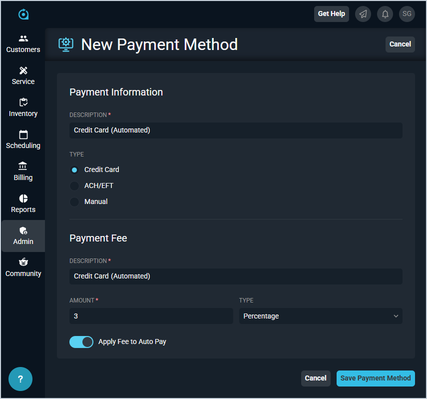This screenshot has height=399, width=427.
Task: Click the paper plane send icon
Action: tap(363, 14)
